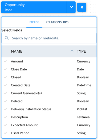Click the magnifier search icon

[x=7, y=38]
